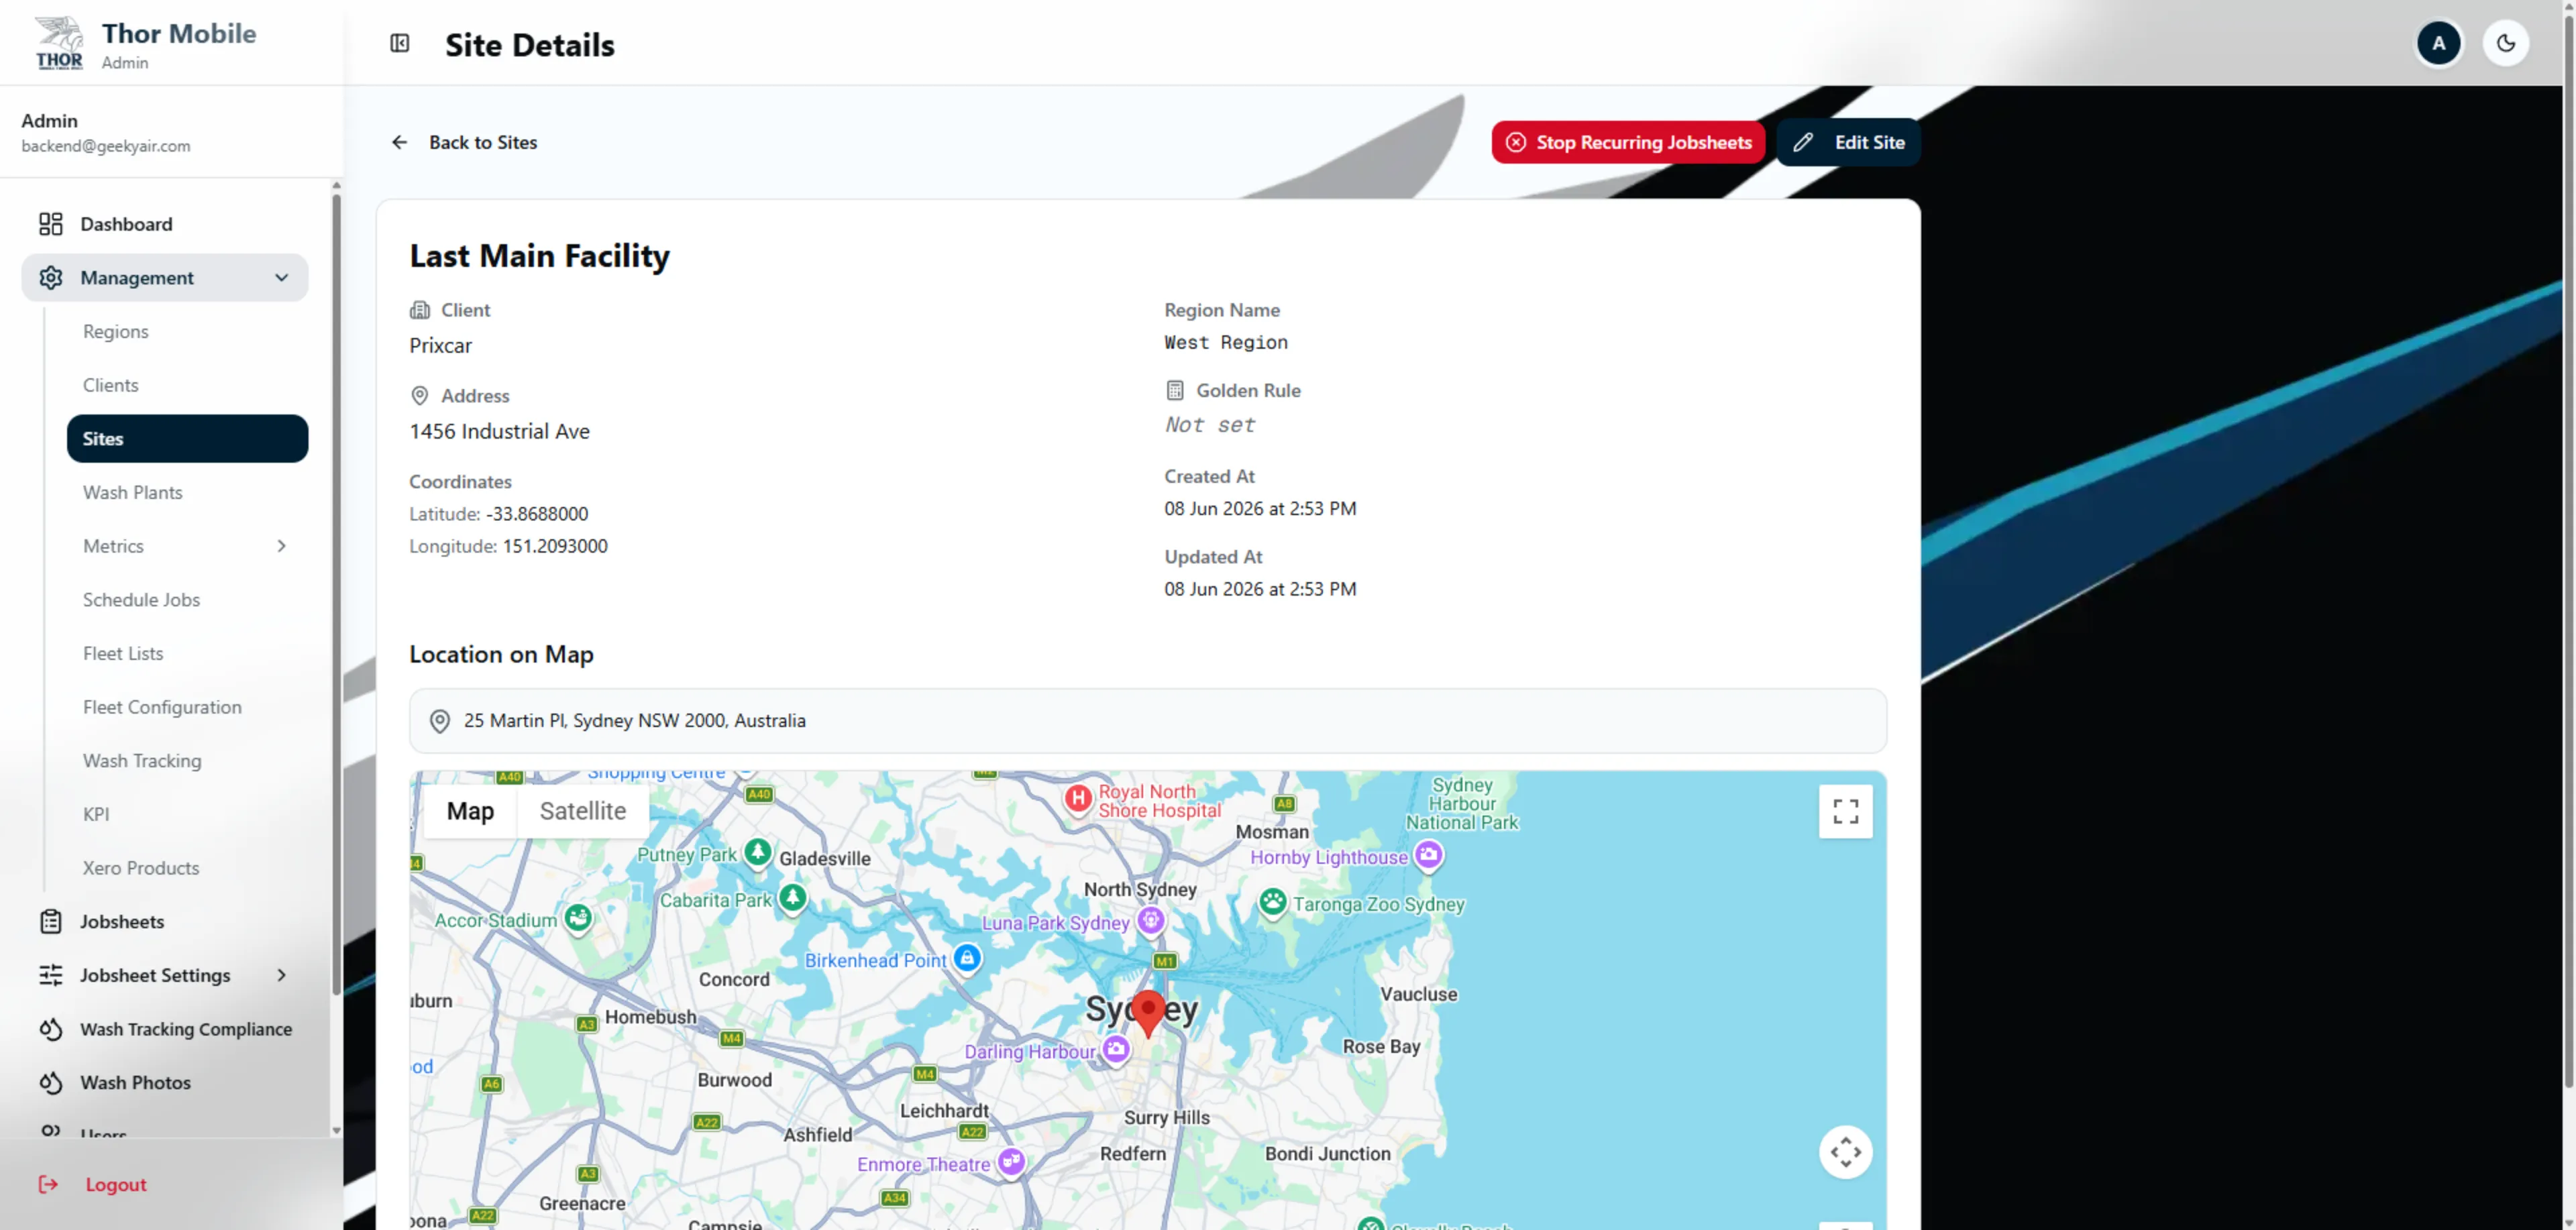Expand Jobsheet Settings submenu chevron
The image size is (2576, 1230).
click(x=281, y=975)
